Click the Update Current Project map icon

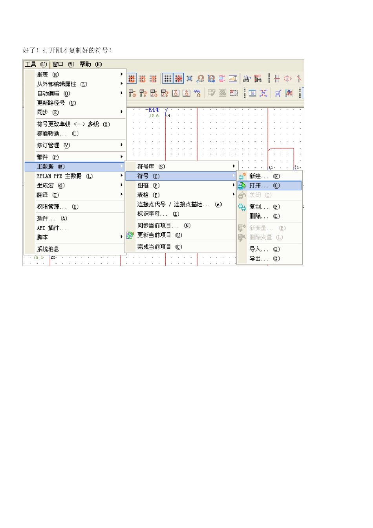[x=130, y=235]
